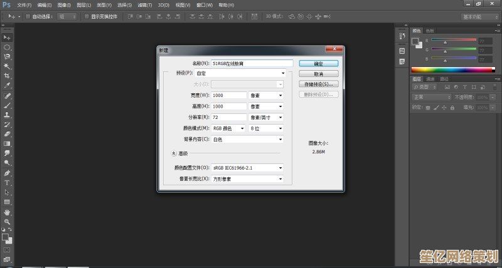This screenshot has height=268, width=502.
Task: Click the 存储预设(S)... button
Action: tap(318, 84)
